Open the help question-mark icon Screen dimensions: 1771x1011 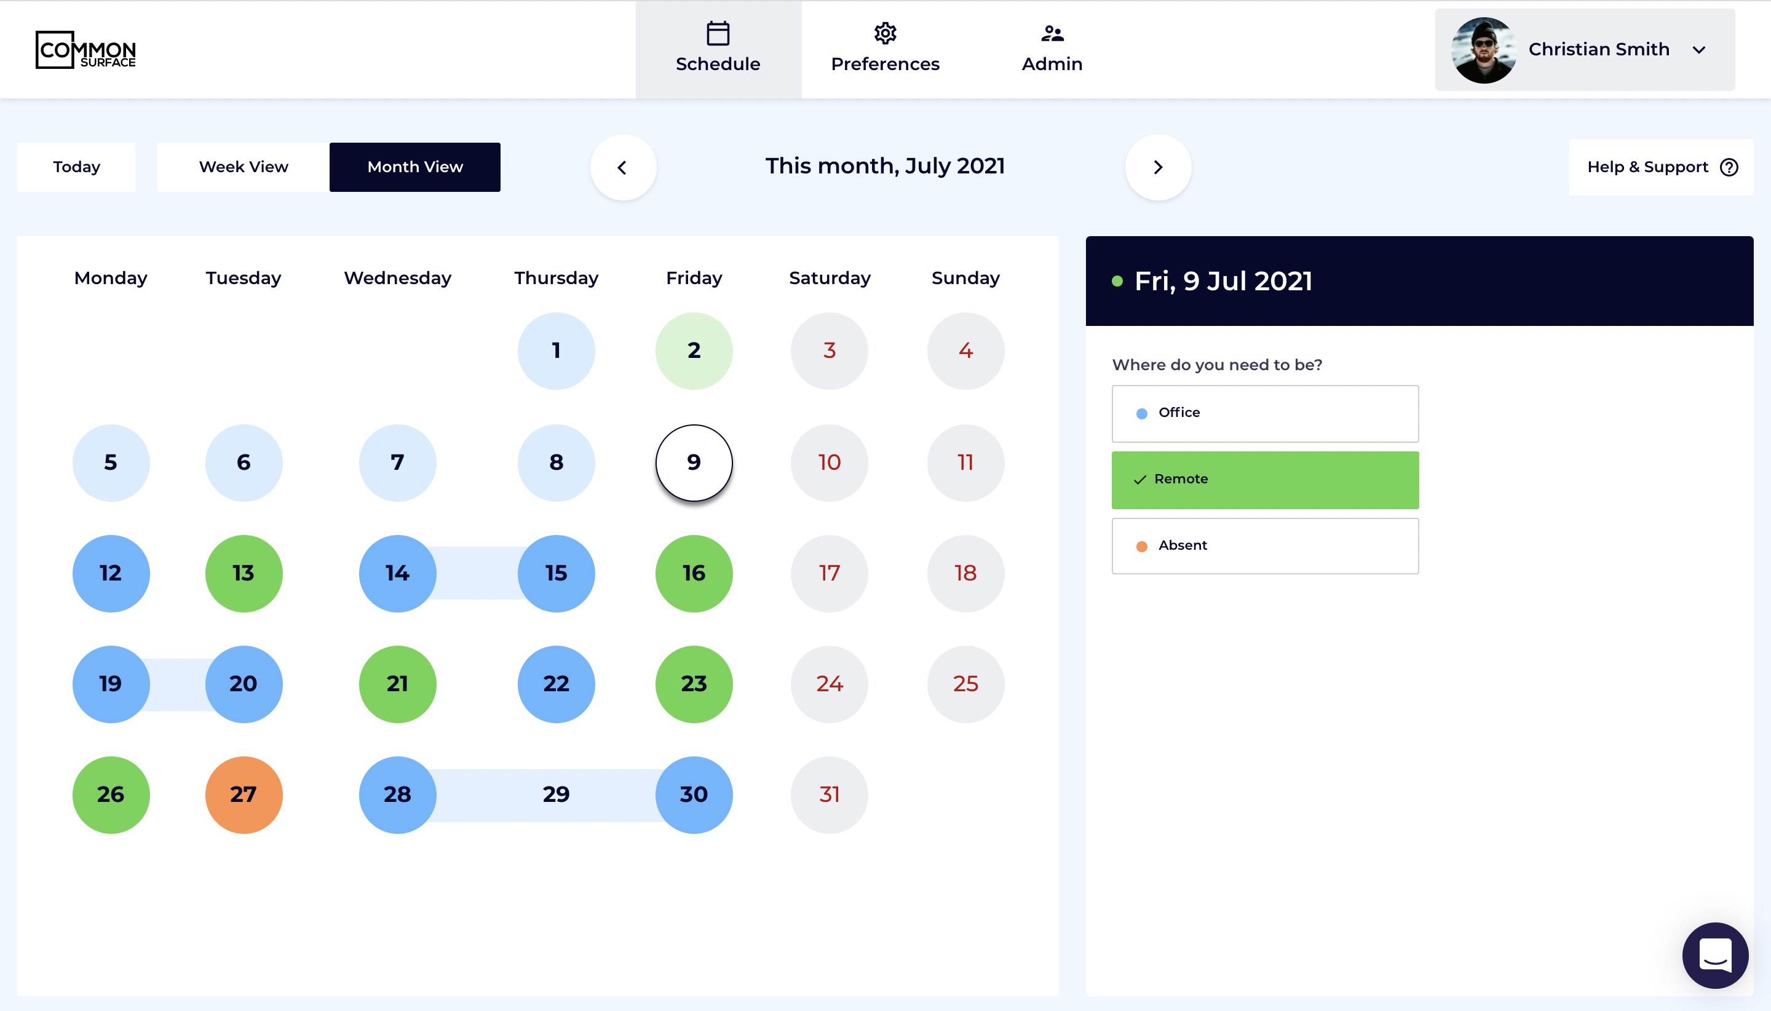pyautogui.click(x=1728, y=167)
